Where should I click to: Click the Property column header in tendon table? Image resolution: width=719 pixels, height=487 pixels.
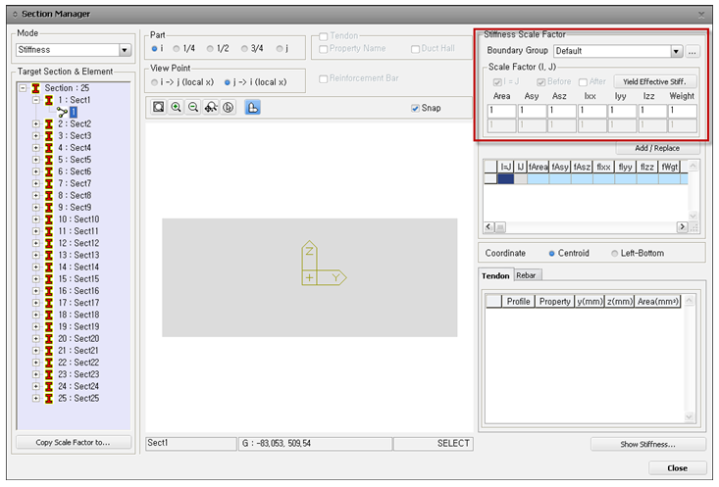pyautogui.click(x=555, y=302)
